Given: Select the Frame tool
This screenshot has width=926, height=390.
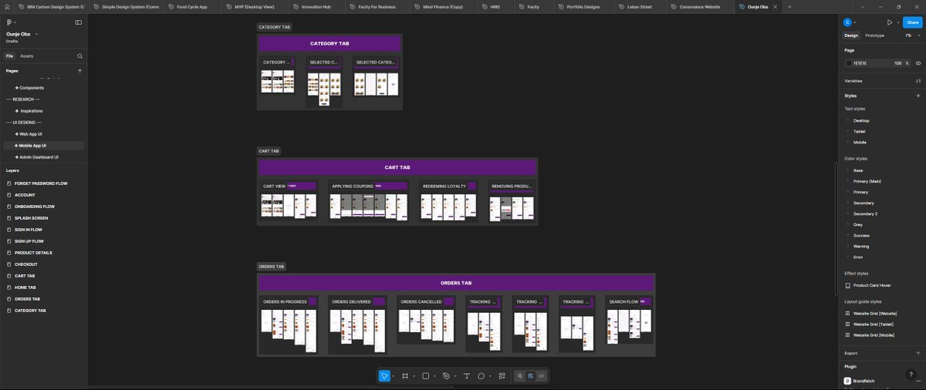Looking at the screenshot, I should 405,376.
